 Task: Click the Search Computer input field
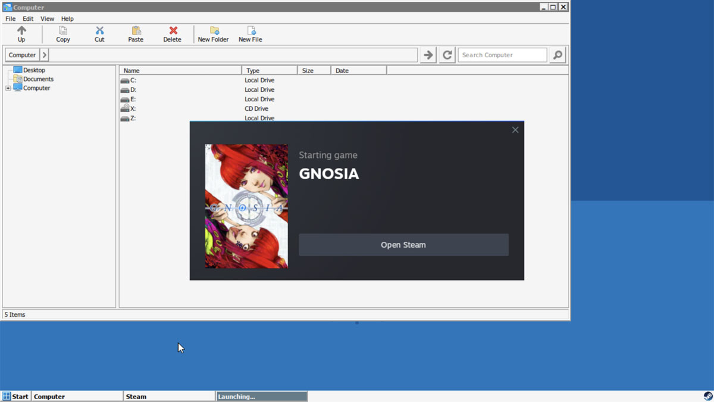pyautogui.click(x=502, y=55)
